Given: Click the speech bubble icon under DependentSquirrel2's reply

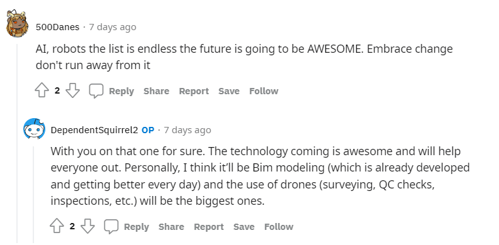Looking at the screenshot, I should [x=111, y=227].
